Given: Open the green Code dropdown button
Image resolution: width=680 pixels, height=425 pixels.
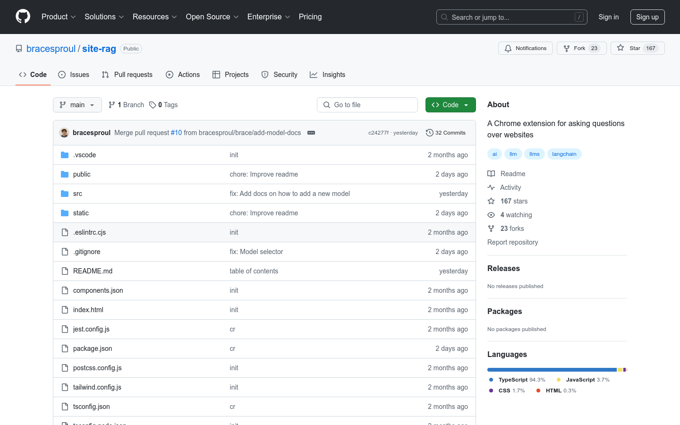Looking at the screenshot, I should (x=450, y=105).
